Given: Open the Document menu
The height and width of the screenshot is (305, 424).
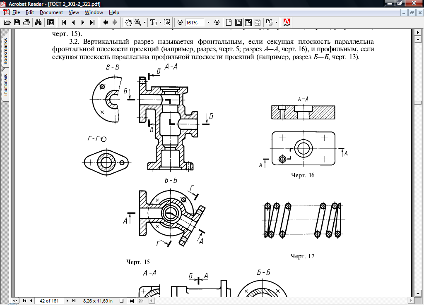Looking at the screenshot, I should [x=51, y=12].
